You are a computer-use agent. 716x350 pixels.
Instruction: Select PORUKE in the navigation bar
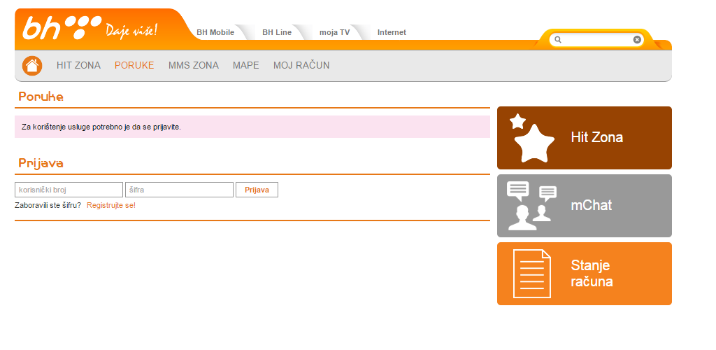[x=134, y=65]
